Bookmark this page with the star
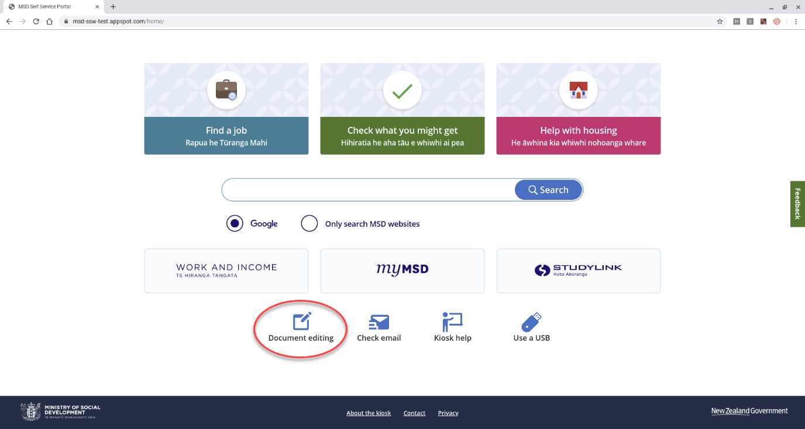 click(720, 21)
